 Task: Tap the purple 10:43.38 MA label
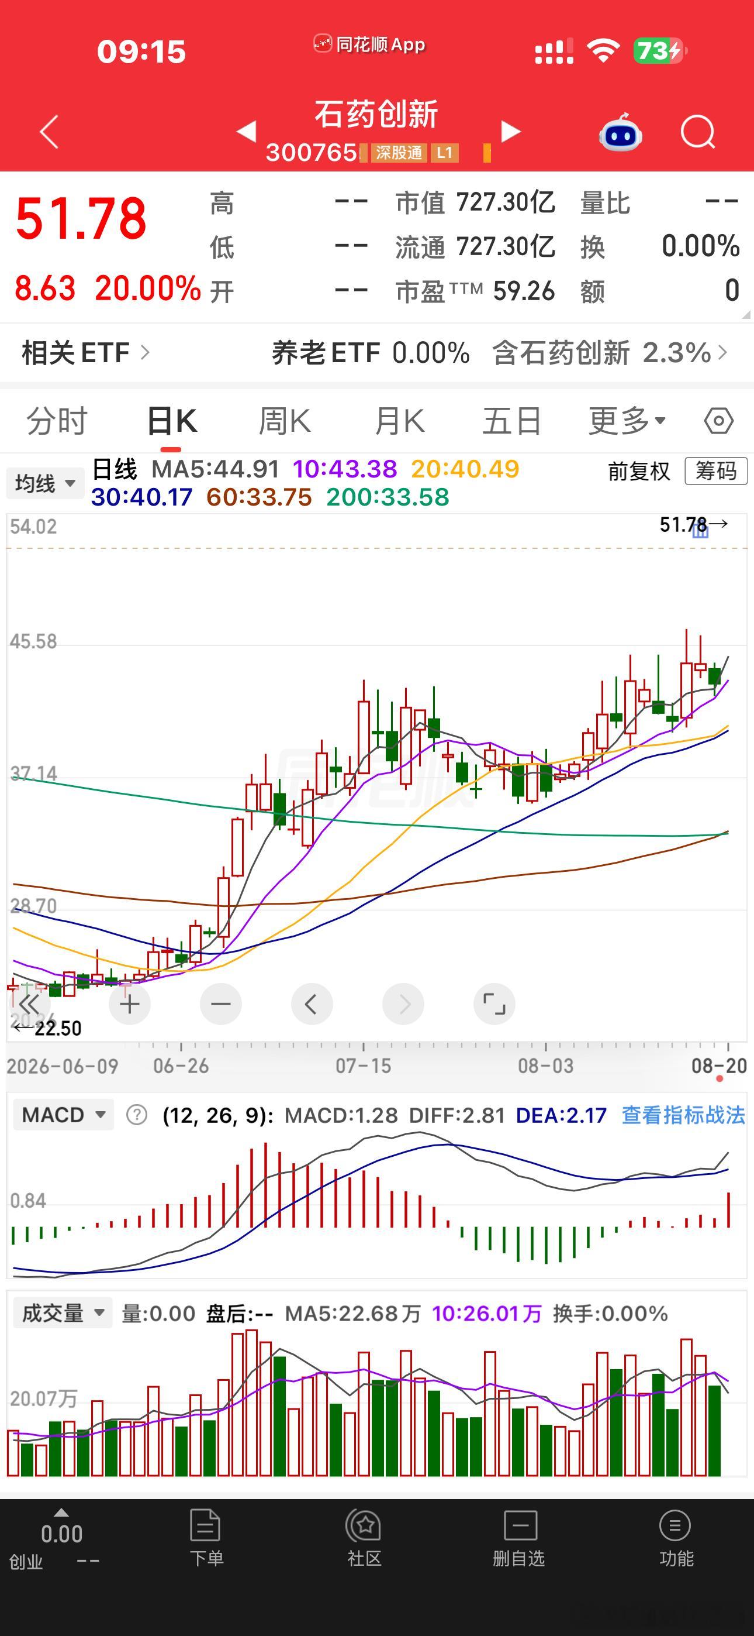345,469
